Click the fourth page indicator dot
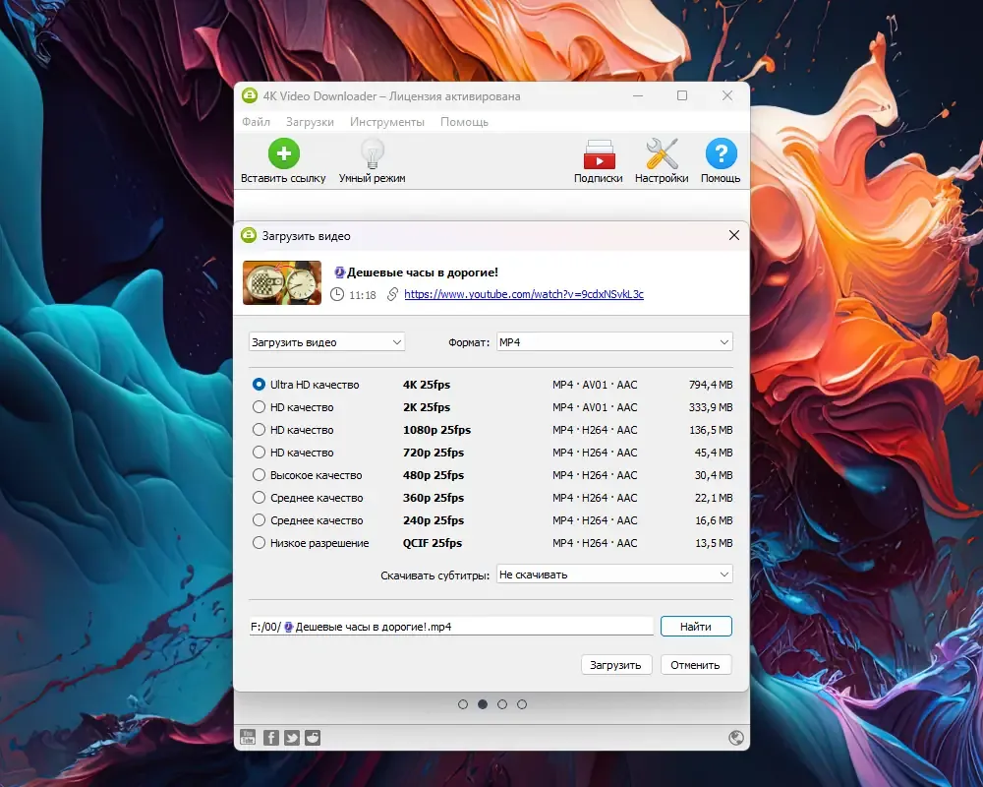Image resolution: width=983 pixels, height=787 pixels. [522, 704]
